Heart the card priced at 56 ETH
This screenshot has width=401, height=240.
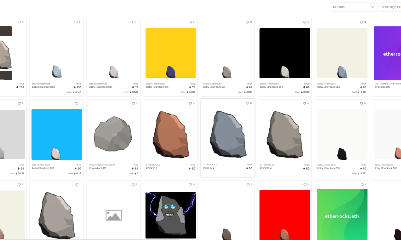pyautogui.click(x=19, y=103)
